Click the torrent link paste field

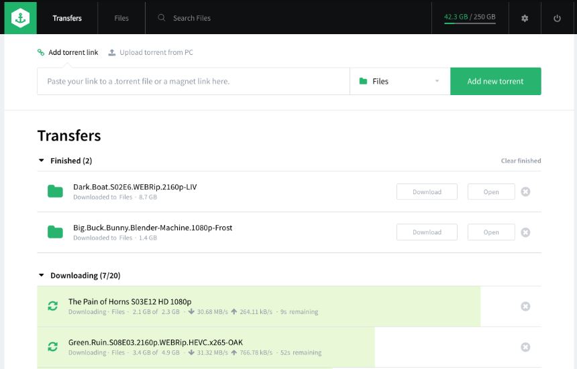point(193,81)
